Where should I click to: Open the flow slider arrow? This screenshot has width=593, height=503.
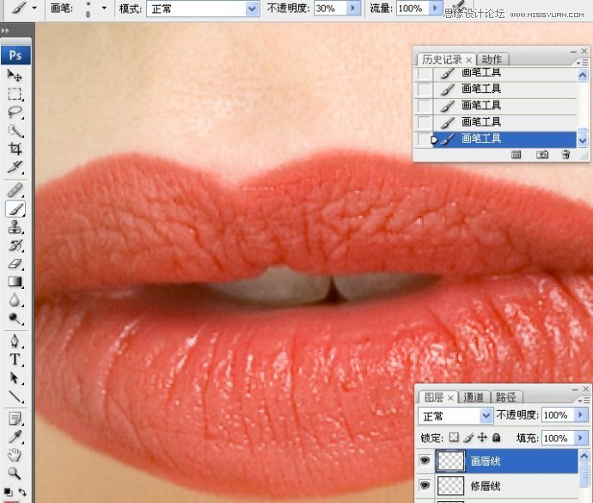435,9
